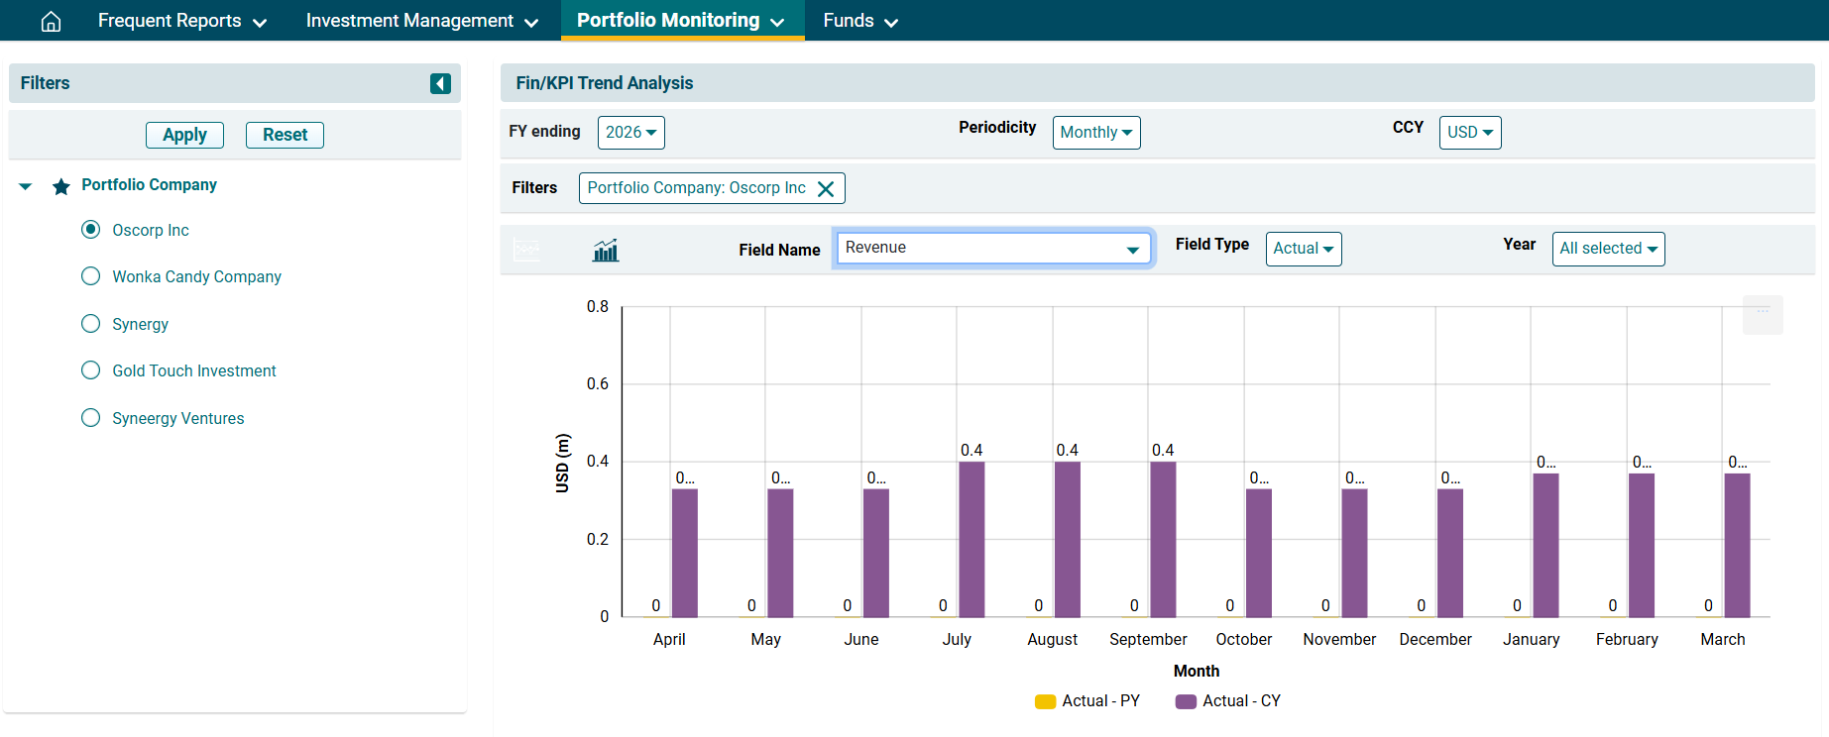Switch to the line chart view icon
This screenshot has height=737, width=1829.
[527, 250]
